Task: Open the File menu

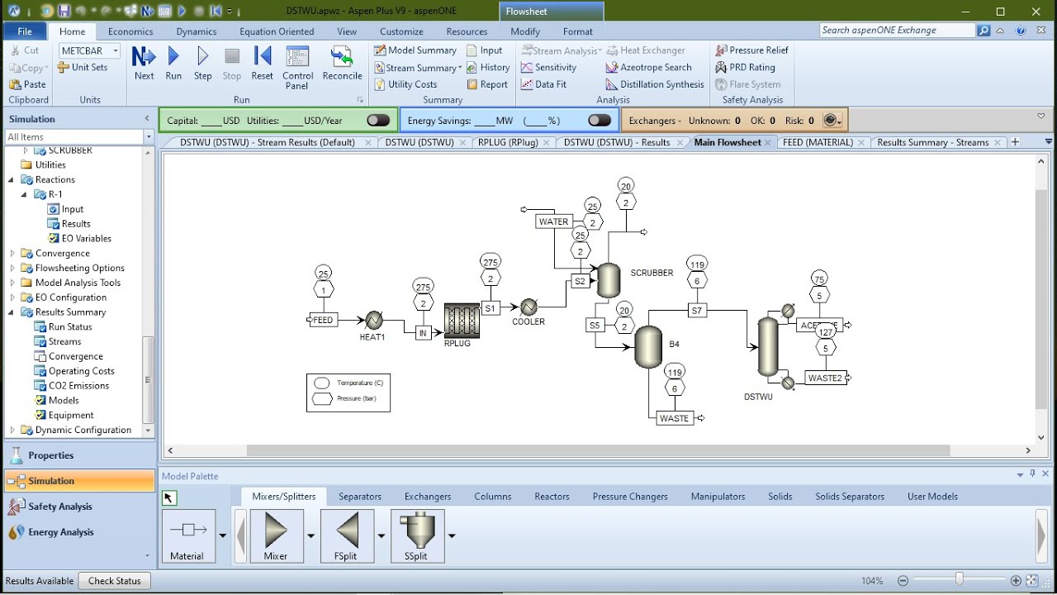Action: [25, 31]
